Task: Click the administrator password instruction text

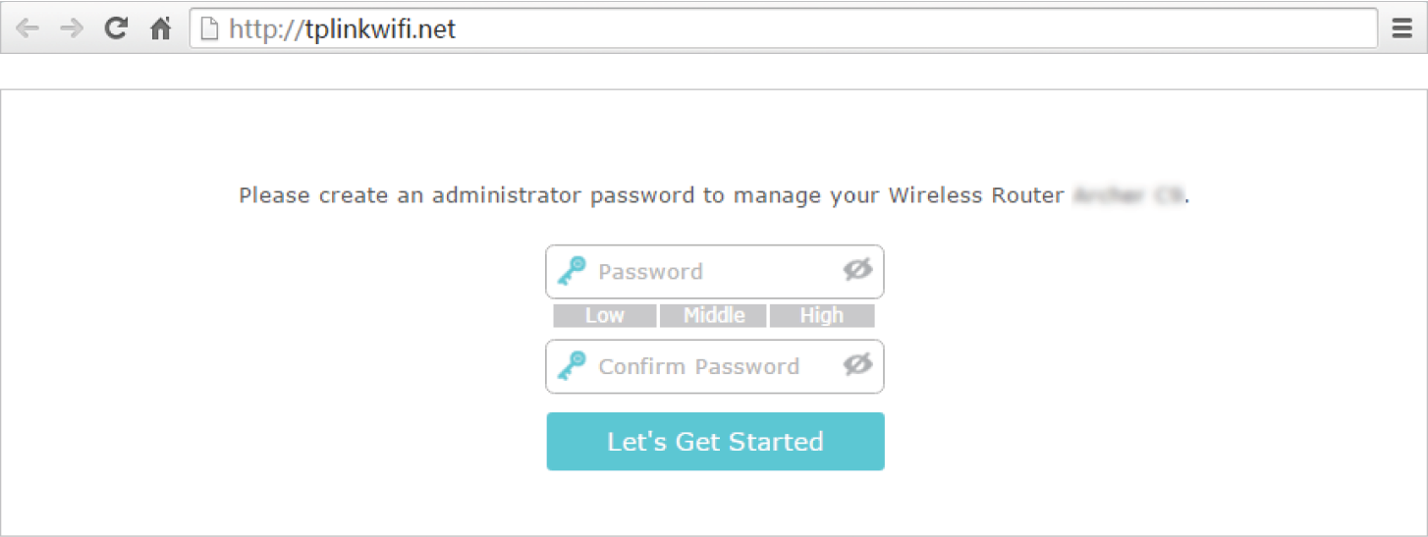Action: (x=651, y=194)
